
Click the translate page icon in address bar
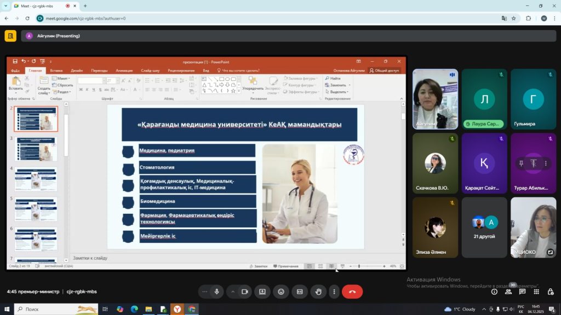[504, 18]
